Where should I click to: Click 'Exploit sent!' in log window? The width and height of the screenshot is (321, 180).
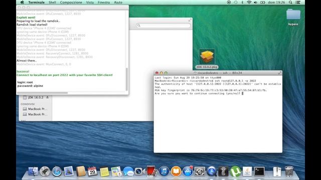pyautogui.click(x=26, y=17)
